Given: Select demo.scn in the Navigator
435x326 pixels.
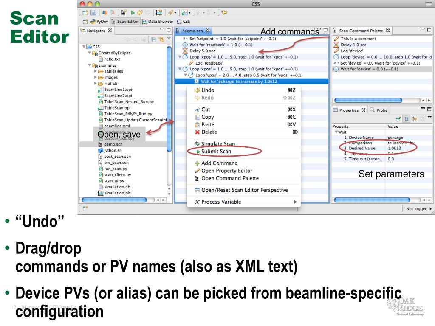Looking at the screenshot, I should pyautogui.click(x=113, y=144).
